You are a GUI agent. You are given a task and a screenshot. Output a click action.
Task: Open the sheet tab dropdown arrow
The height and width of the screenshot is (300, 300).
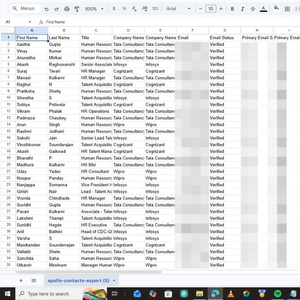click(x=114, y=281)
